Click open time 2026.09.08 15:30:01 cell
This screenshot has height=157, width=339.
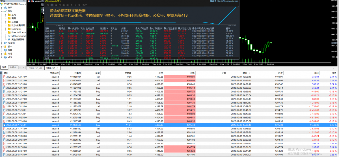16,110
